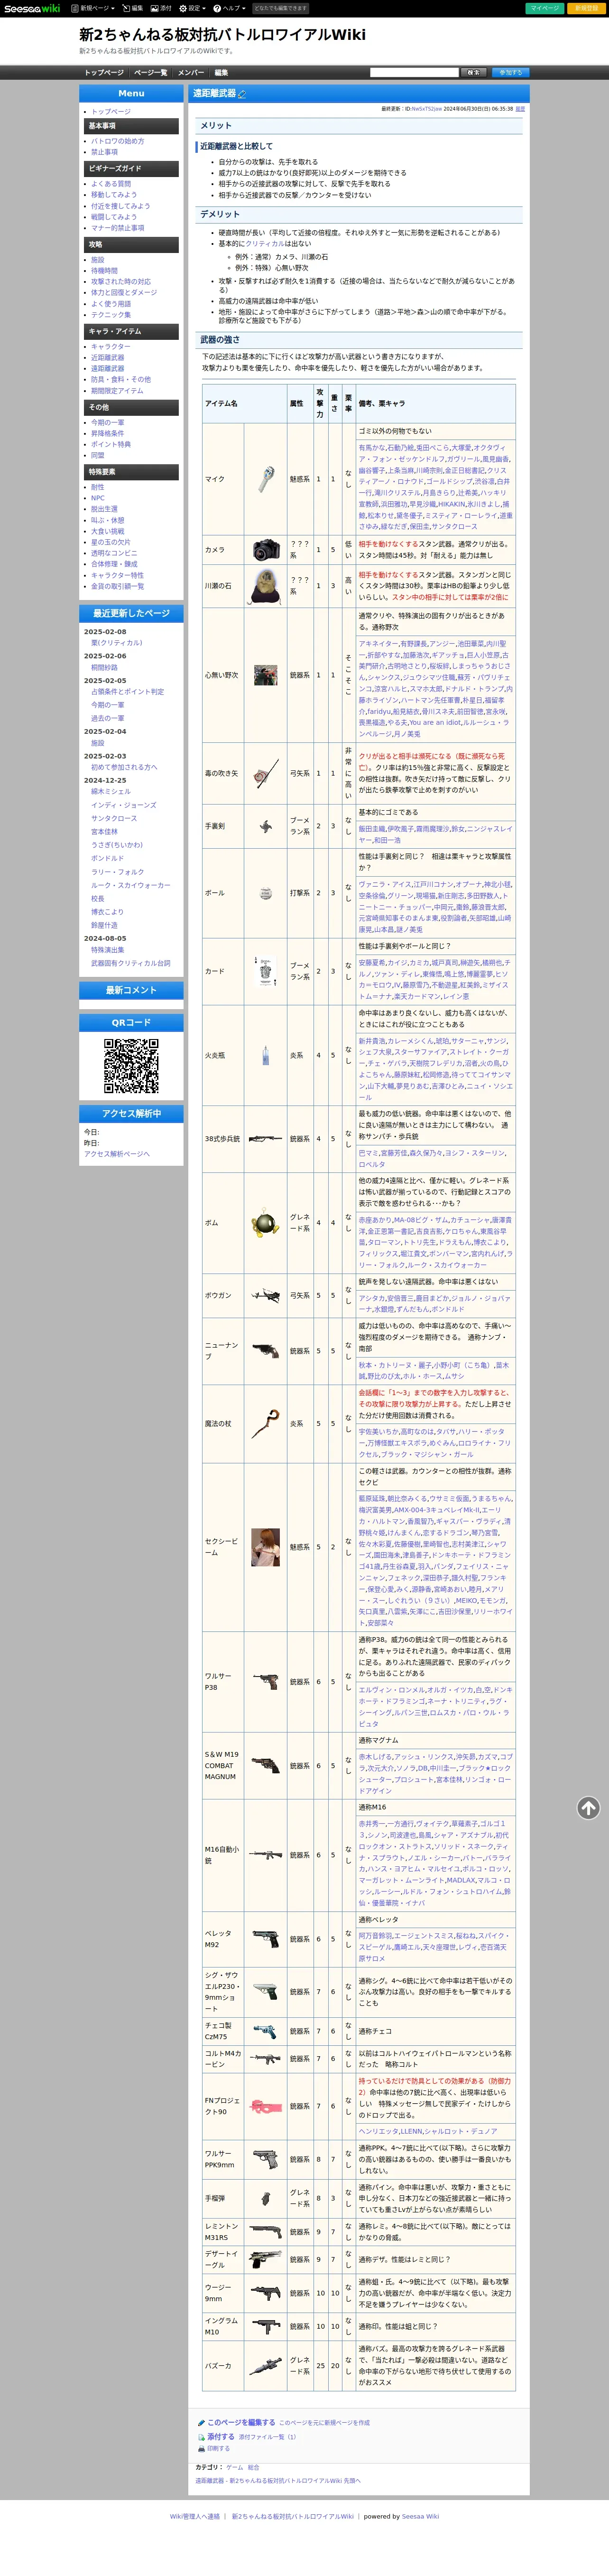Click the 手裏剣 shuriken image
Image resolution: width=609 pixels, height=2576 pixels.
point(265,826)
